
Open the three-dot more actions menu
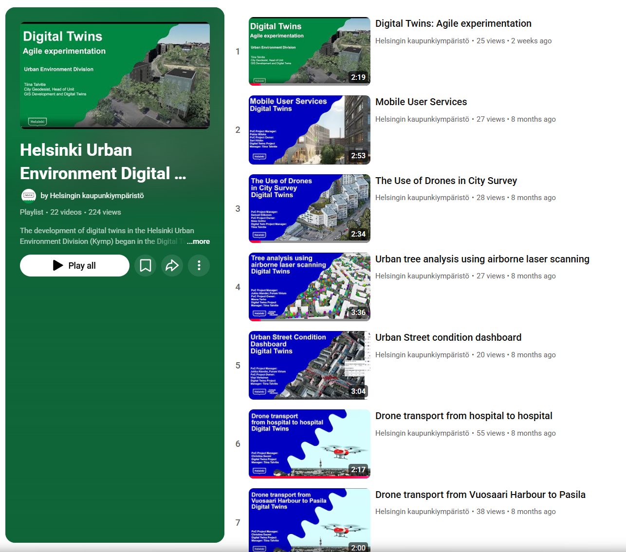tap(199, 265)
